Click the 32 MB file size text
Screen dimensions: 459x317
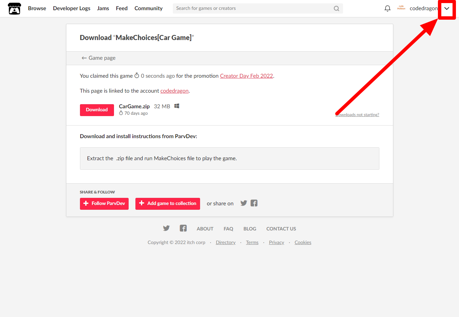(x=162, y=106)
